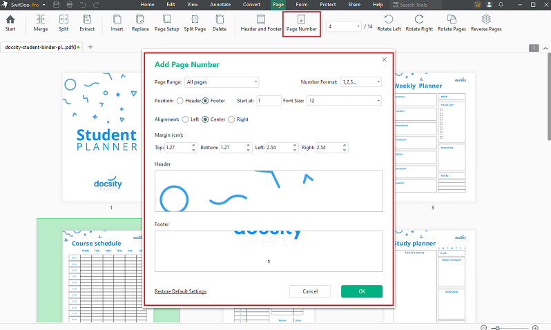
Task: Open the notifications bell
Action: point(501,5)
